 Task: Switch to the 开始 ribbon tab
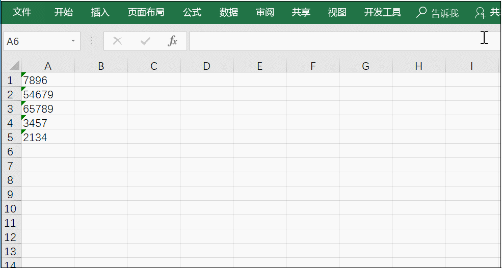coord(63,13)
